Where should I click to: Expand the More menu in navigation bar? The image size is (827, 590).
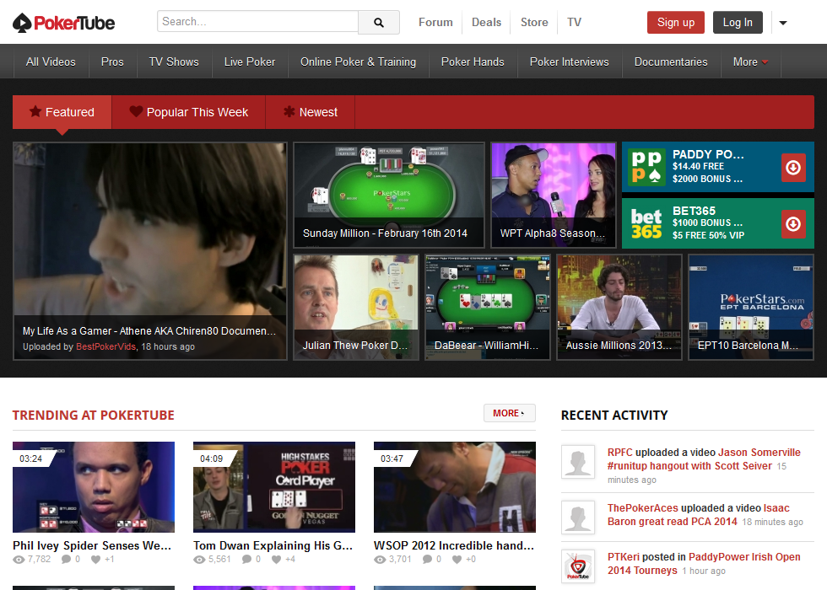click(750, 62)
